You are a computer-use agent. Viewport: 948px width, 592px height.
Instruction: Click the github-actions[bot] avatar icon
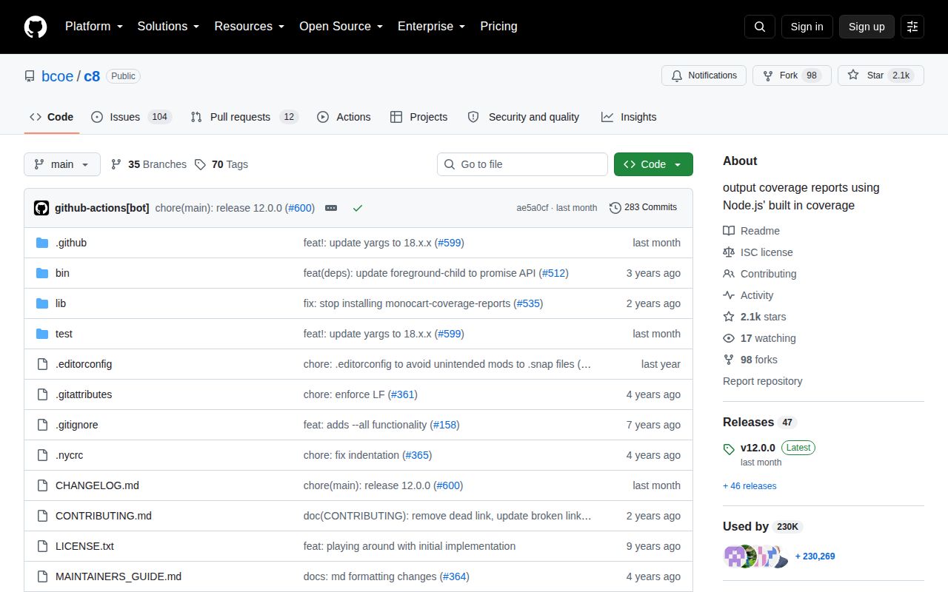[x=41, y=208]
